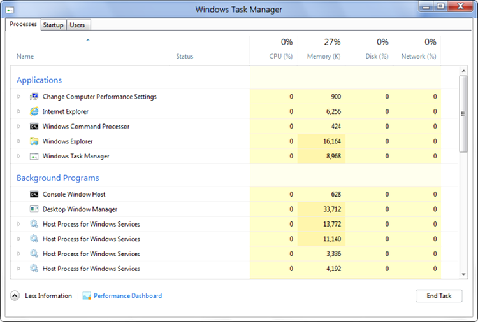
Task: Select the Console Window Host process name
Action: (74, 194)
